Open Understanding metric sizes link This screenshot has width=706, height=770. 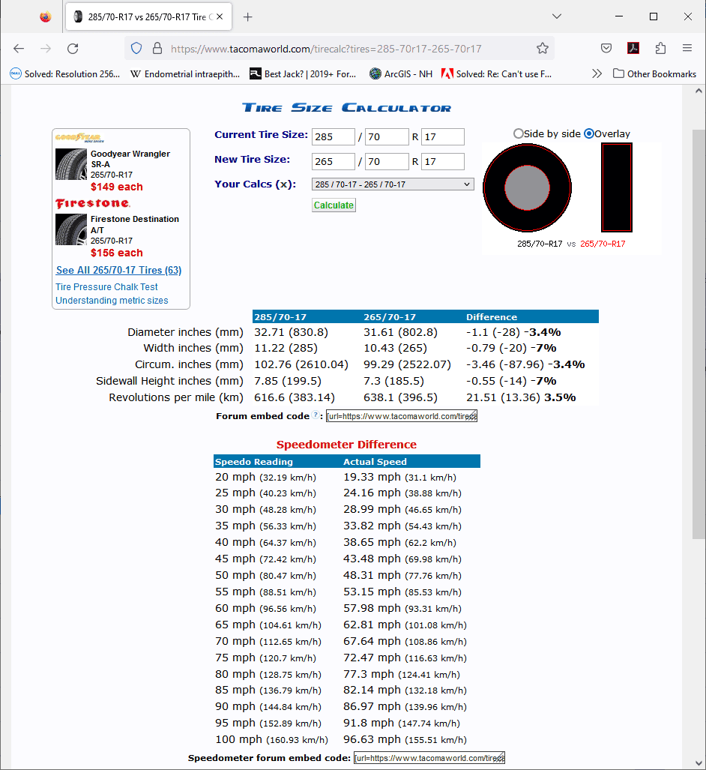click(x=112, y=301)
